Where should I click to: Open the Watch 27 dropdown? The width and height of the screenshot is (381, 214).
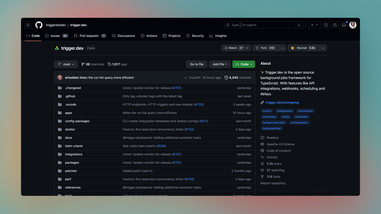click(236, 48)
